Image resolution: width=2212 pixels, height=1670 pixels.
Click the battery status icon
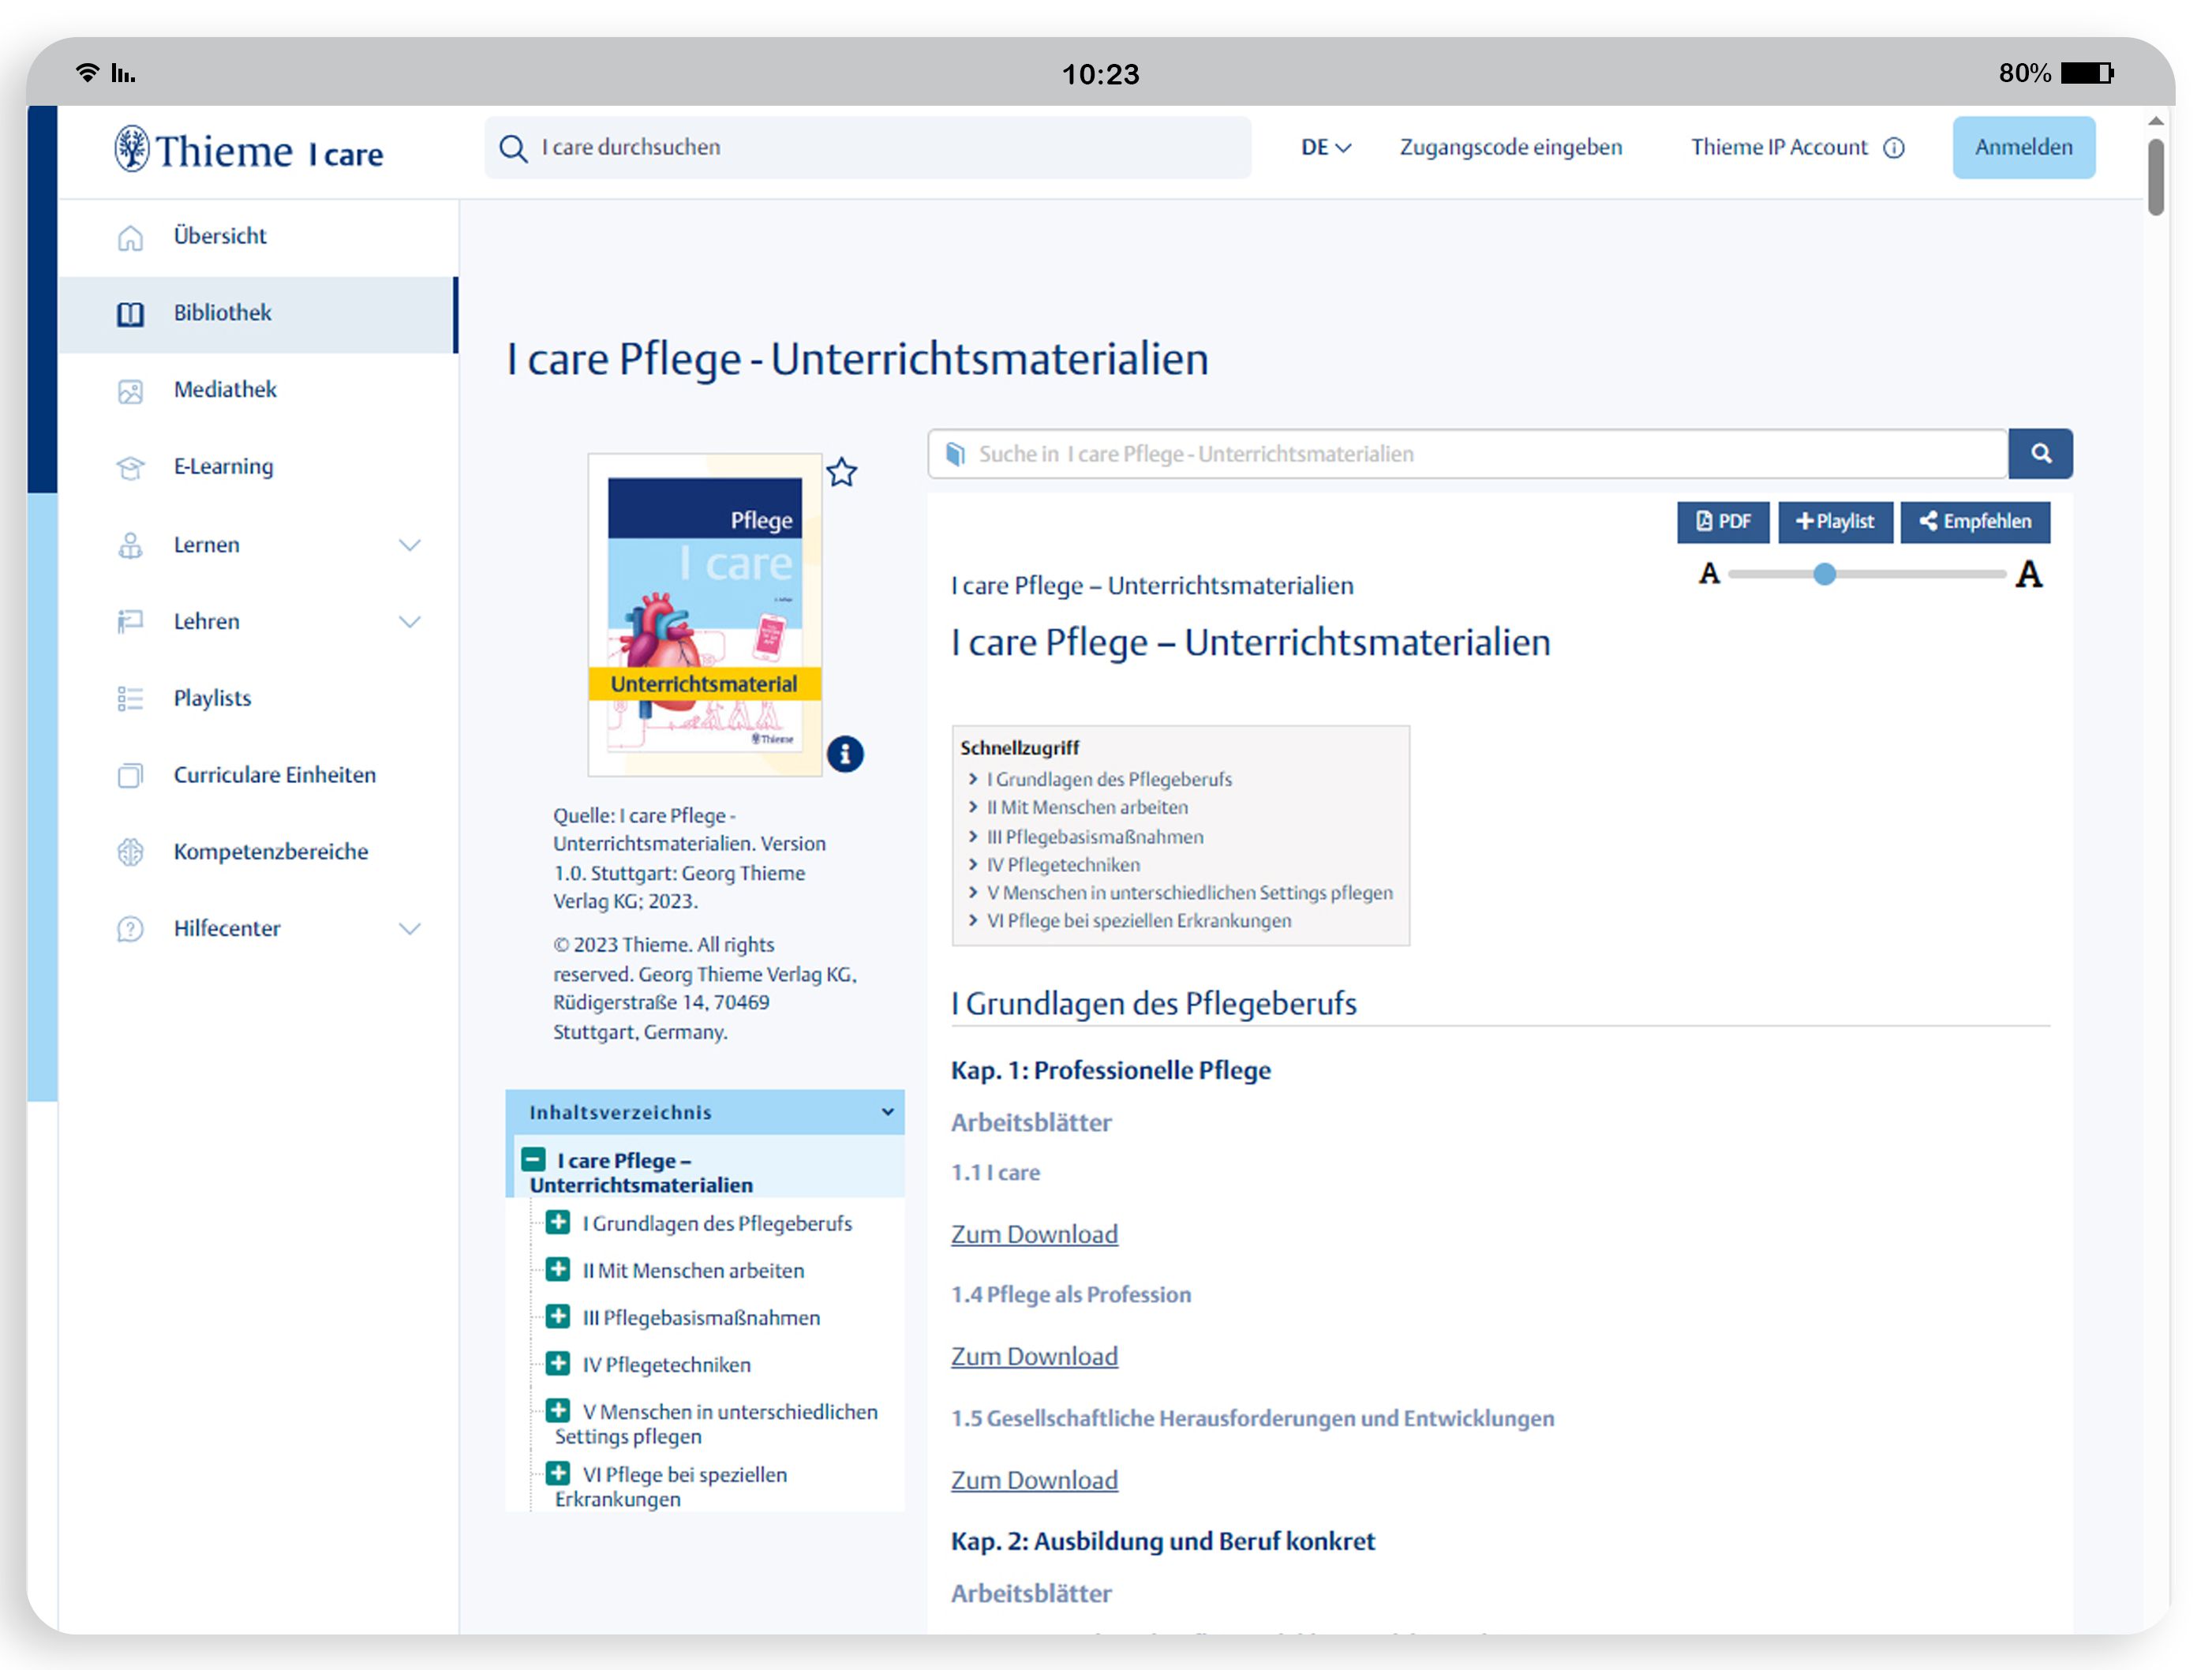click(x=2088, y=73)
